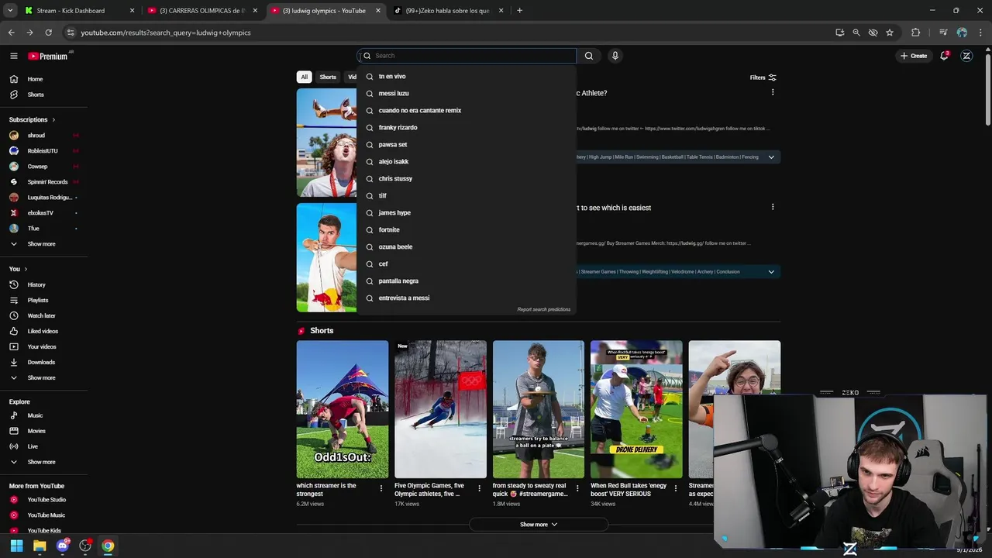Screen dimensions: 992x558
Task: Click the Create button
Action: click(x=914, y=56)
